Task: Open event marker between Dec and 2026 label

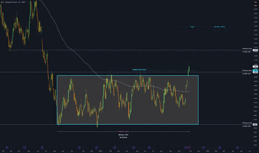Action: 204,147
